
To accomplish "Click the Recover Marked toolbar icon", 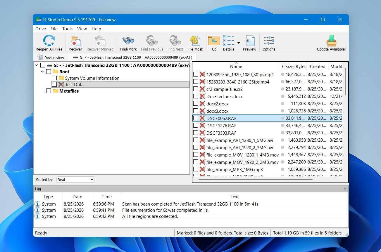I will [x=100, y=41].
